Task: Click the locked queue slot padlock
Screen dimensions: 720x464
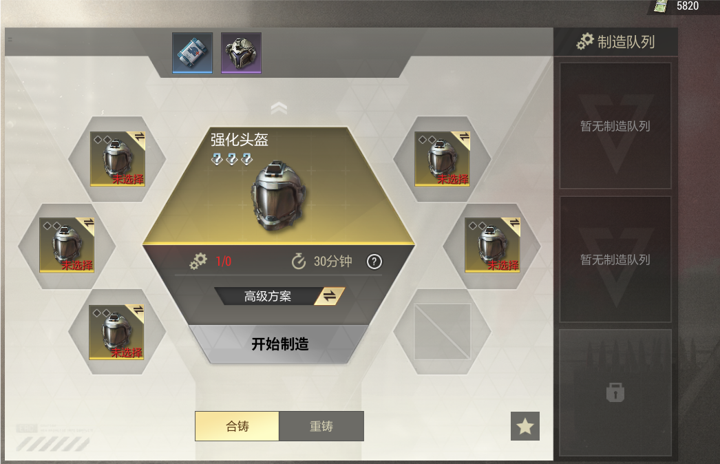Action: (x=615, y=392)
